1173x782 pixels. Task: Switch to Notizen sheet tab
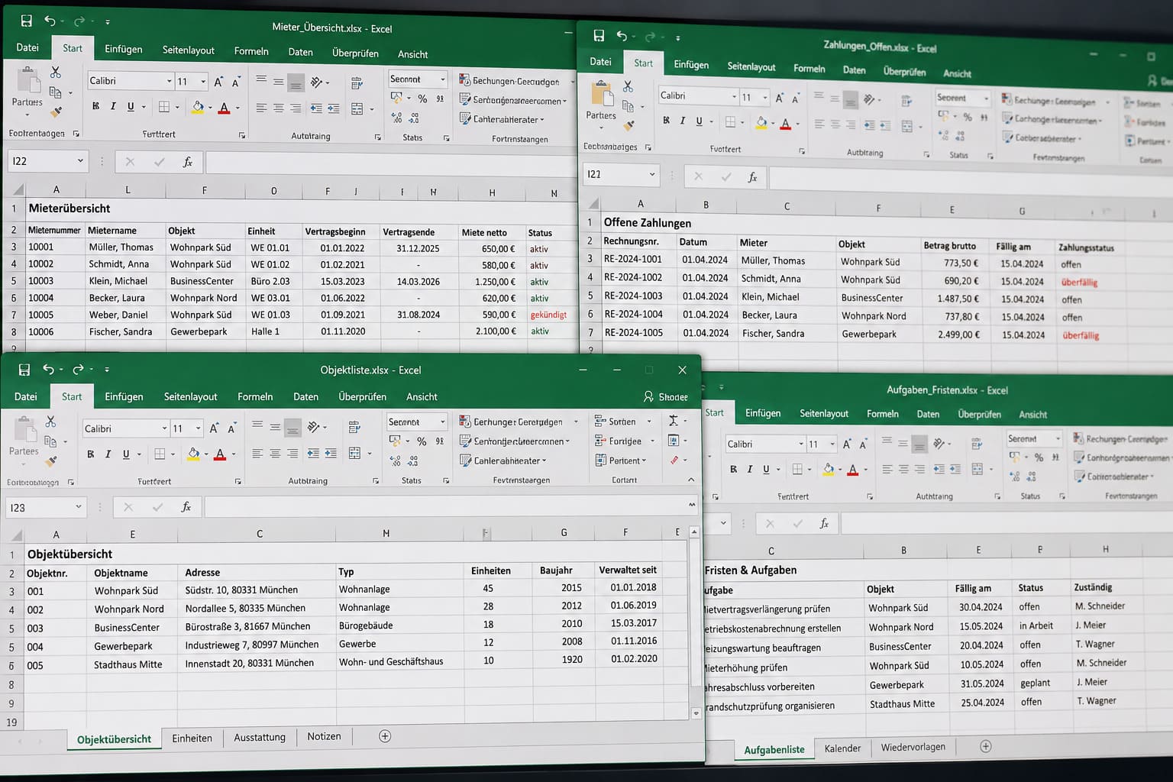[324, 737]
